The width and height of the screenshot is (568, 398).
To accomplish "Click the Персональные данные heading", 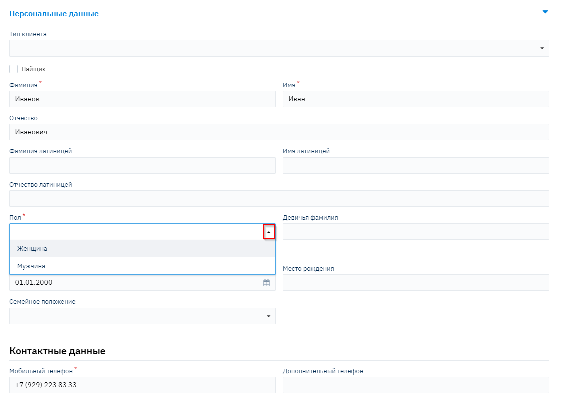I will pos(54,14).
